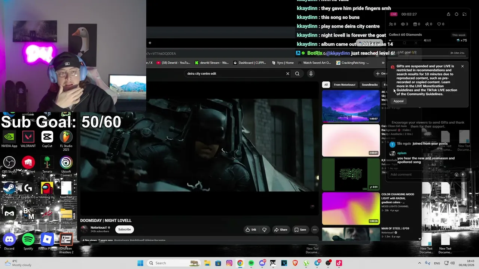
Task: Open the CrackingPatching bookmark
Action: coord(353,63)
